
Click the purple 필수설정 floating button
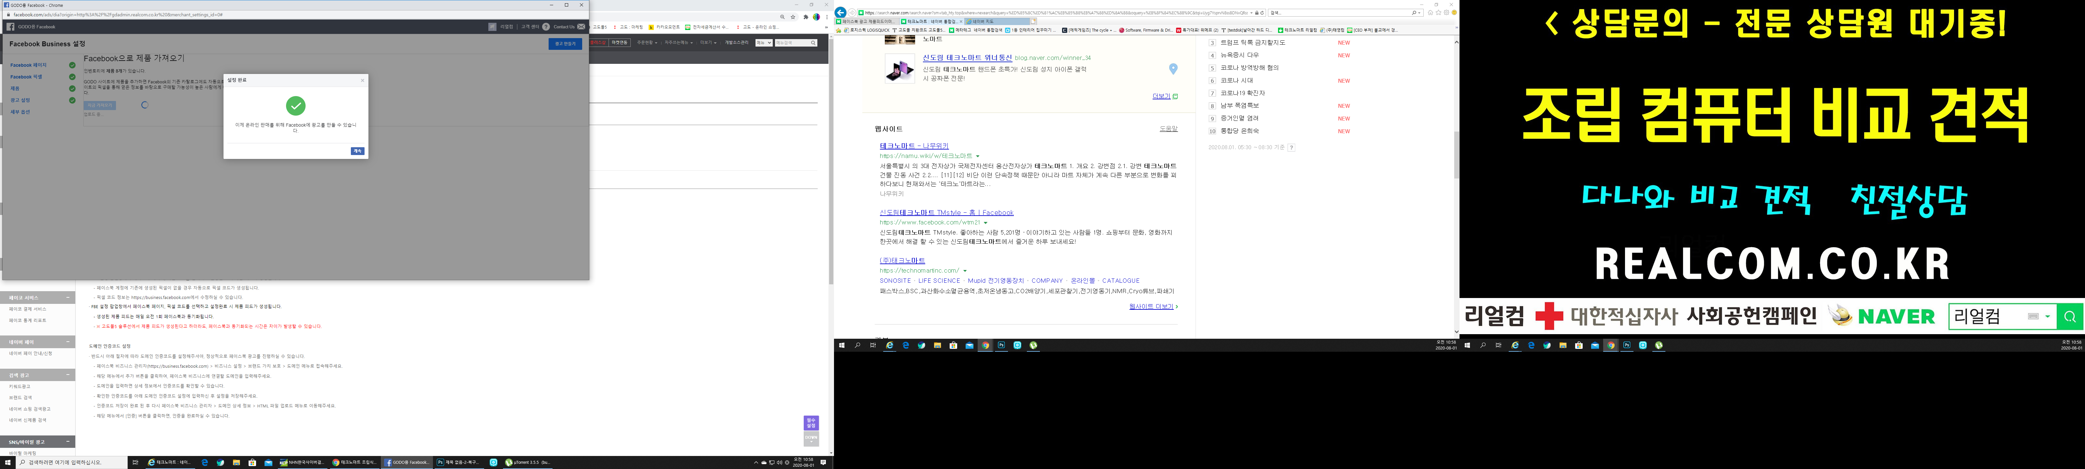811,423
